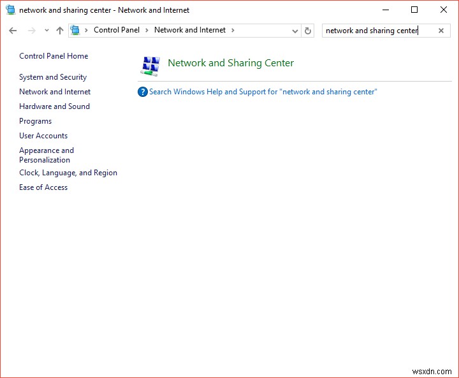
Task: Click the Network and Sharing Center icon
Action: (x=150, y=66)
